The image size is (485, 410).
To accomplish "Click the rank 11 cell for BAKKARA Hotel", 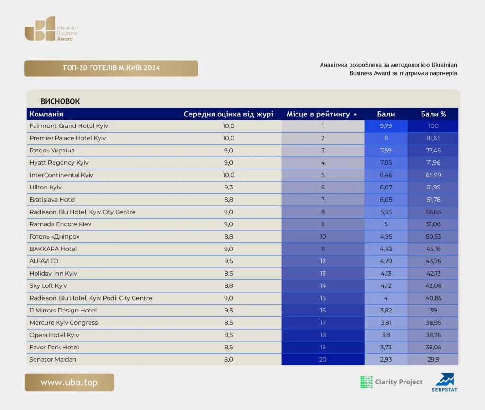I will pyautogui.click(x=323, y=249).
